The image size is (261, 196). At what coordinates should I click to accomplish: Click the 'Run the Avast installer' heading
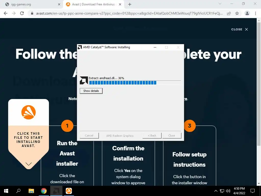(67, 153)
